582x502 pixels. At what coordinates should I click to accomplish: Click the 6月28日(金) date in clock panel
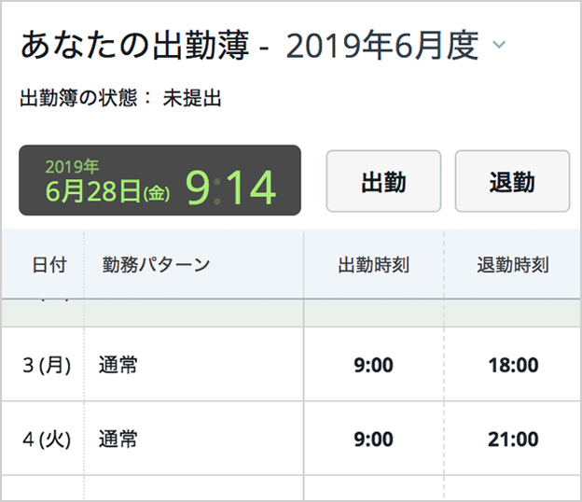(107, 191)
